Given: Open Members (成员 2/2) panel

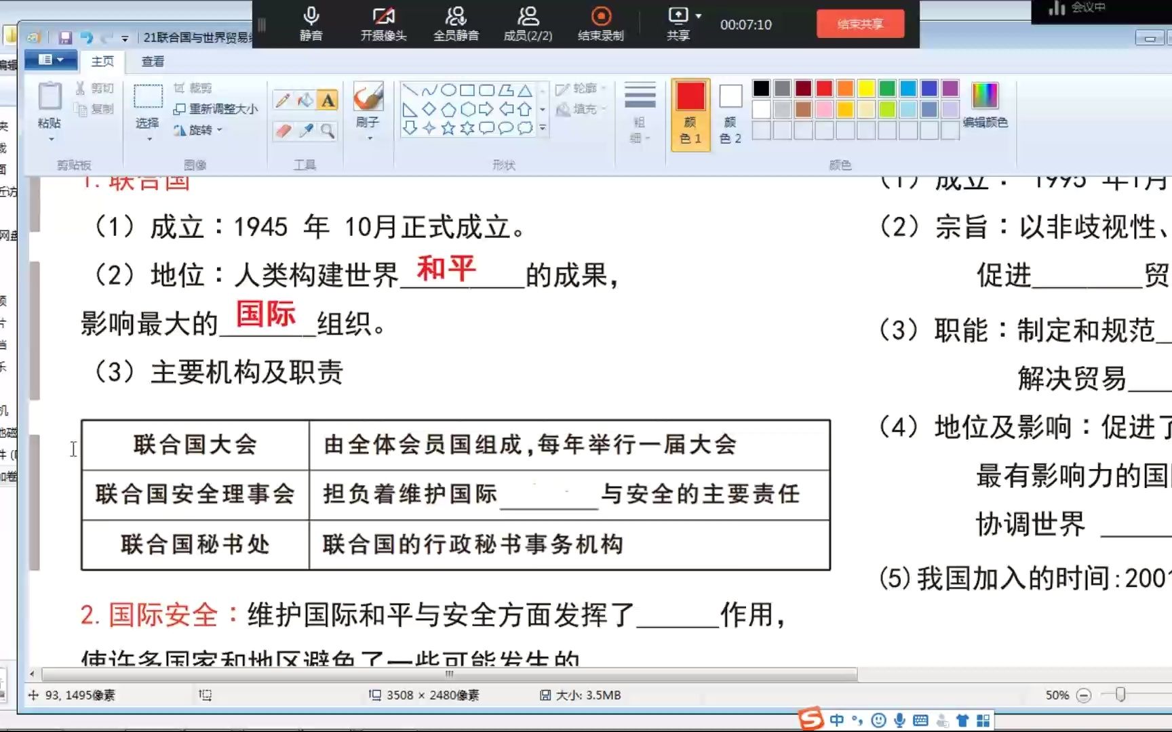Looking at the screenshot, I should pyautogui.click(x=528, y=24).
